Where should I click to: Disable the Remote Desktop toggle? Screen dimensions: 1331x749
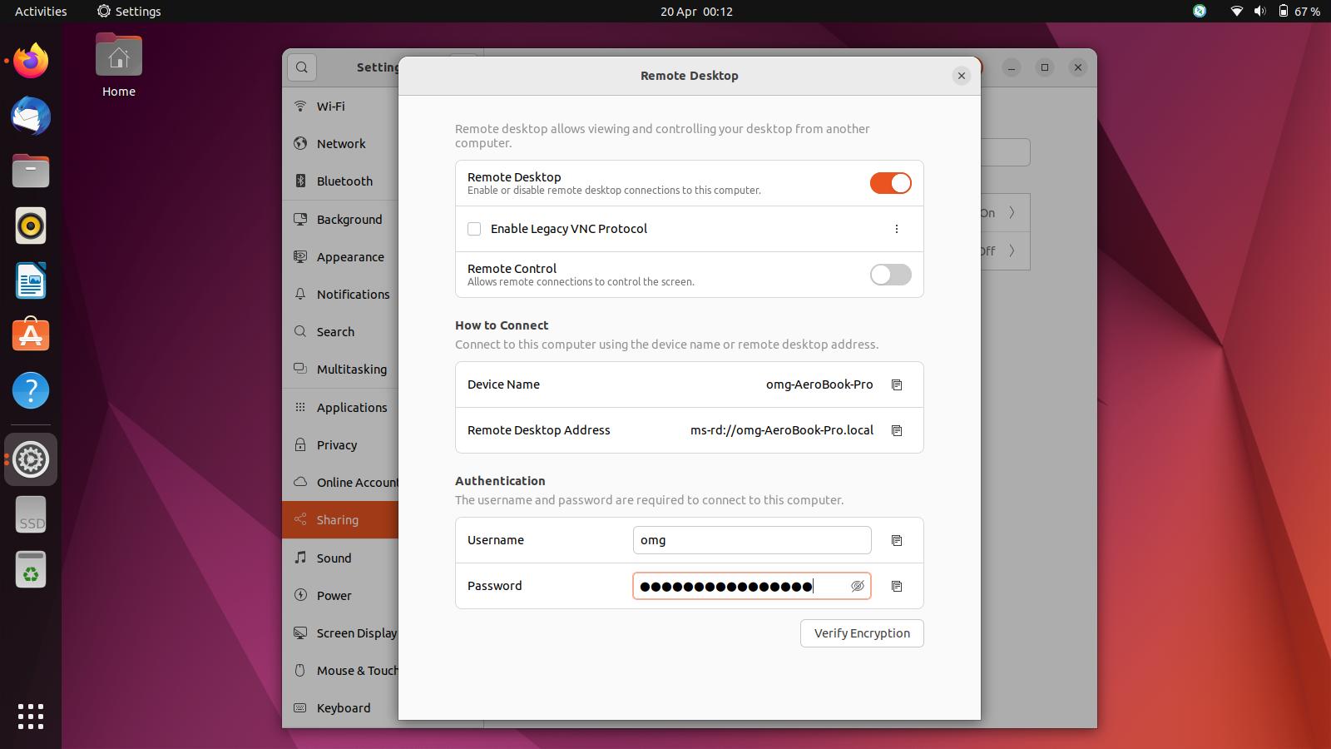click(x=890, y=183)
